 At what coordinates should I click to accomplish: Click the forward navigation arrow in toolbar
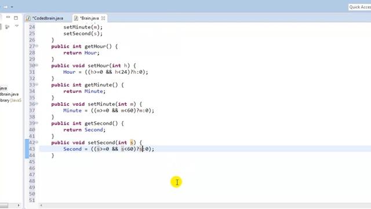coord(5,7)
